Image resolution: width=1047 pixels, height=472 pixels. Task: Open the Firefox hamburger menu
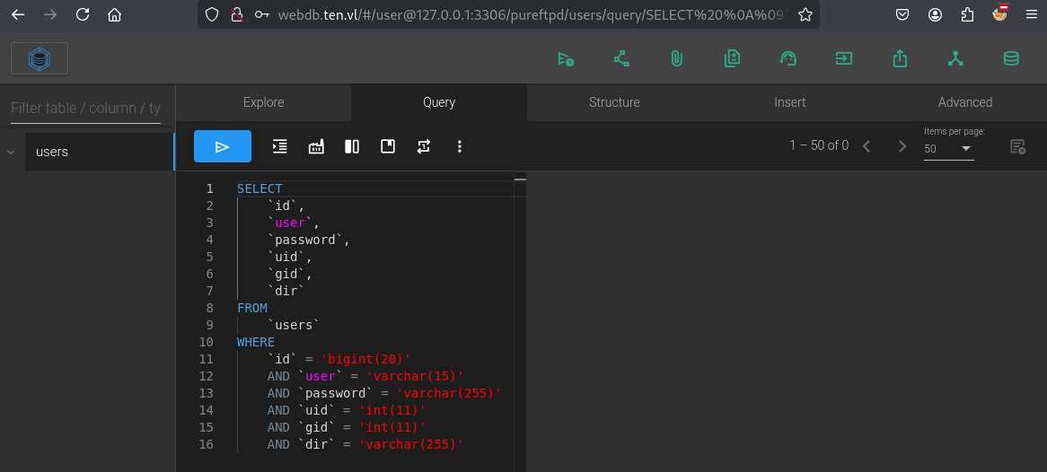[1032, 14]
